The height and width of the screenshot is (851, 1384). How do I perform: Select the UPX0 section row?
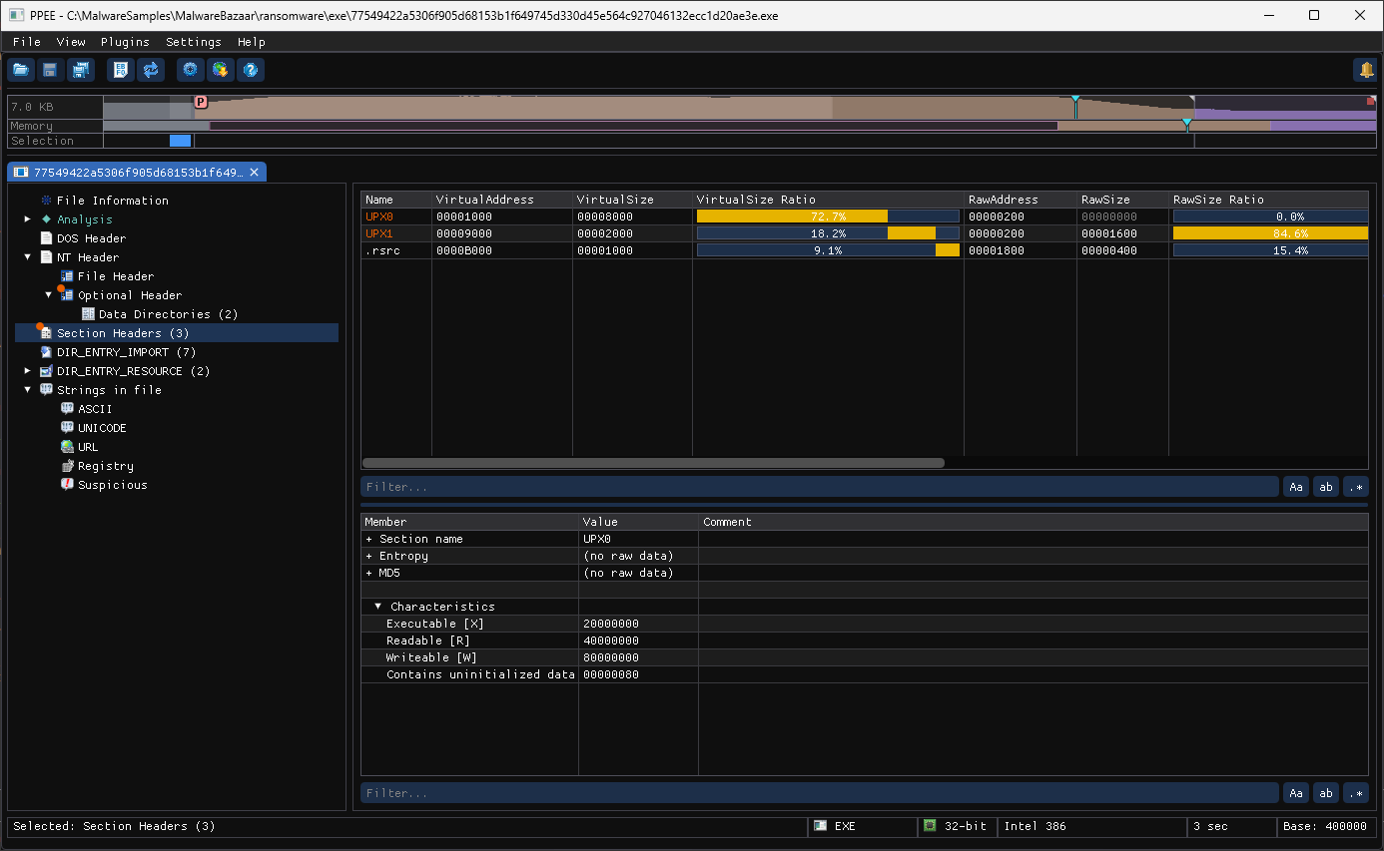point(865,216)
